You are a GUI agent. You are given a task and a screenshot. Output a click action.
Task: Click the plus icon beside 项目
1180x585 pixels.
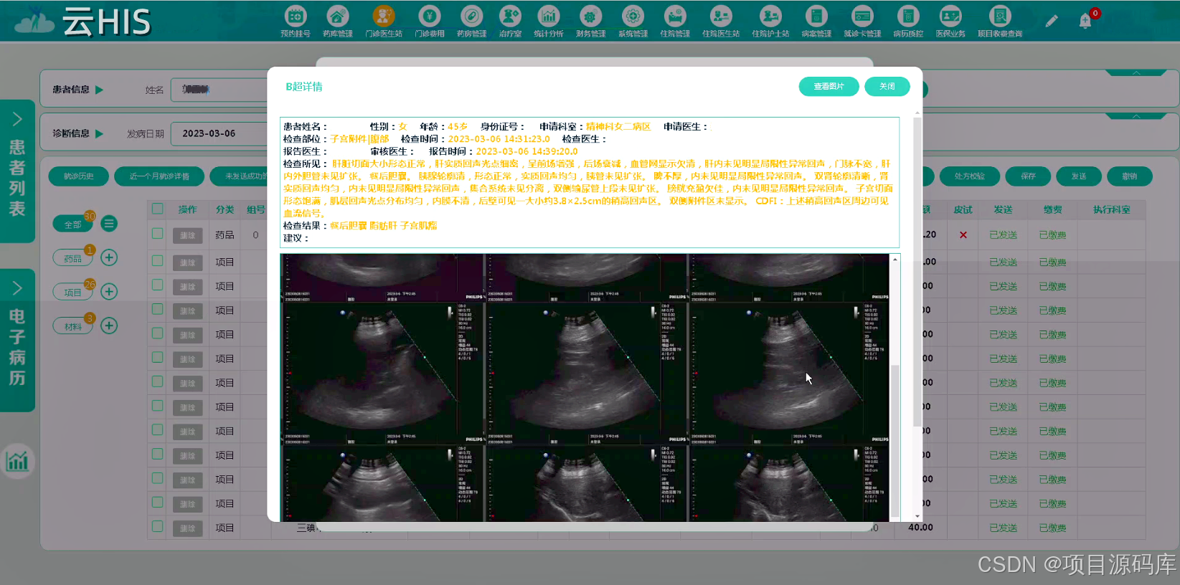pyautogui.click(x=109, y=291)
